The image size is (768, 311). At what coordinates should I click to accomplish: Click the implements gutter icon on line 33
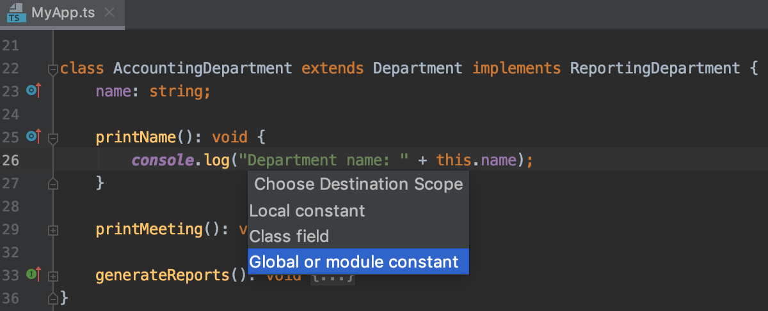(33, 275)
